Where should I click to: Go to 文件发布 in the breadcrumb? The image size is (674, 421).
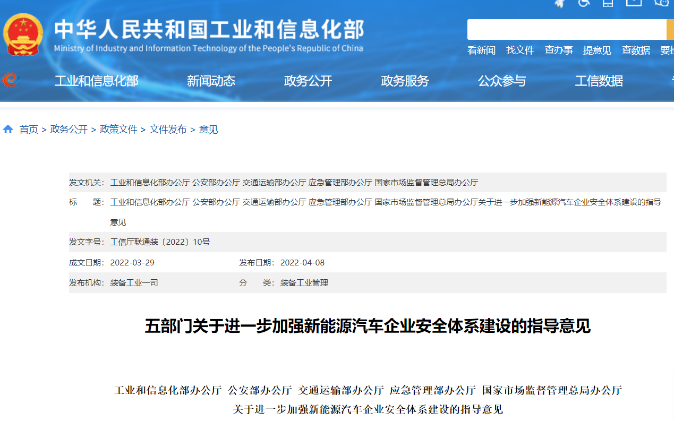[168, 130]
